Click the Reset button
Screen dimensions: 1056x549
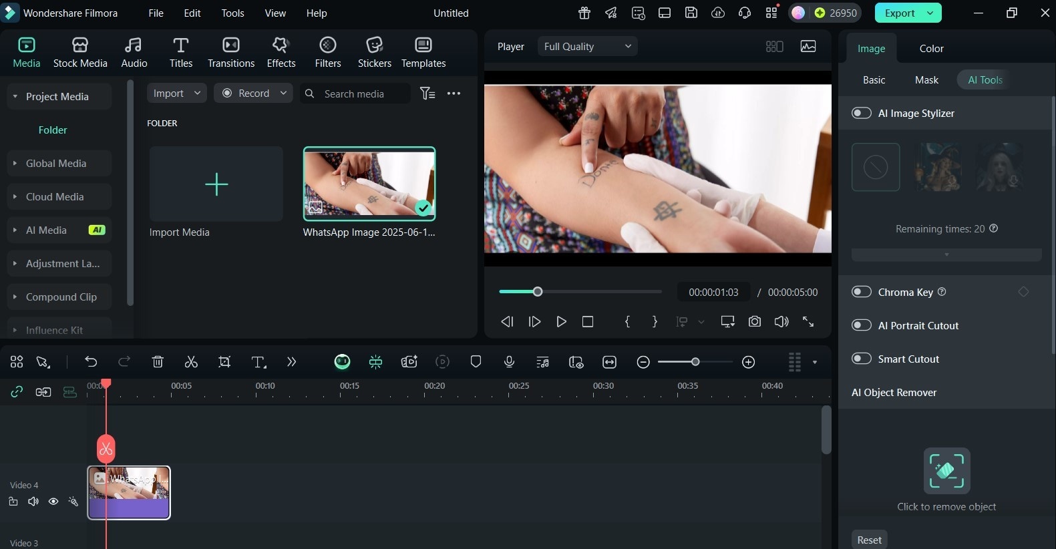tap(869, 540)
